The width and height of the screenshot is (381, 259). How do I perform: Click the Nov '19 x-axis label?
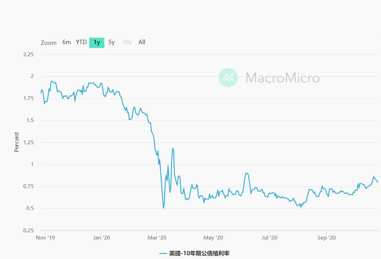point(45,237)
